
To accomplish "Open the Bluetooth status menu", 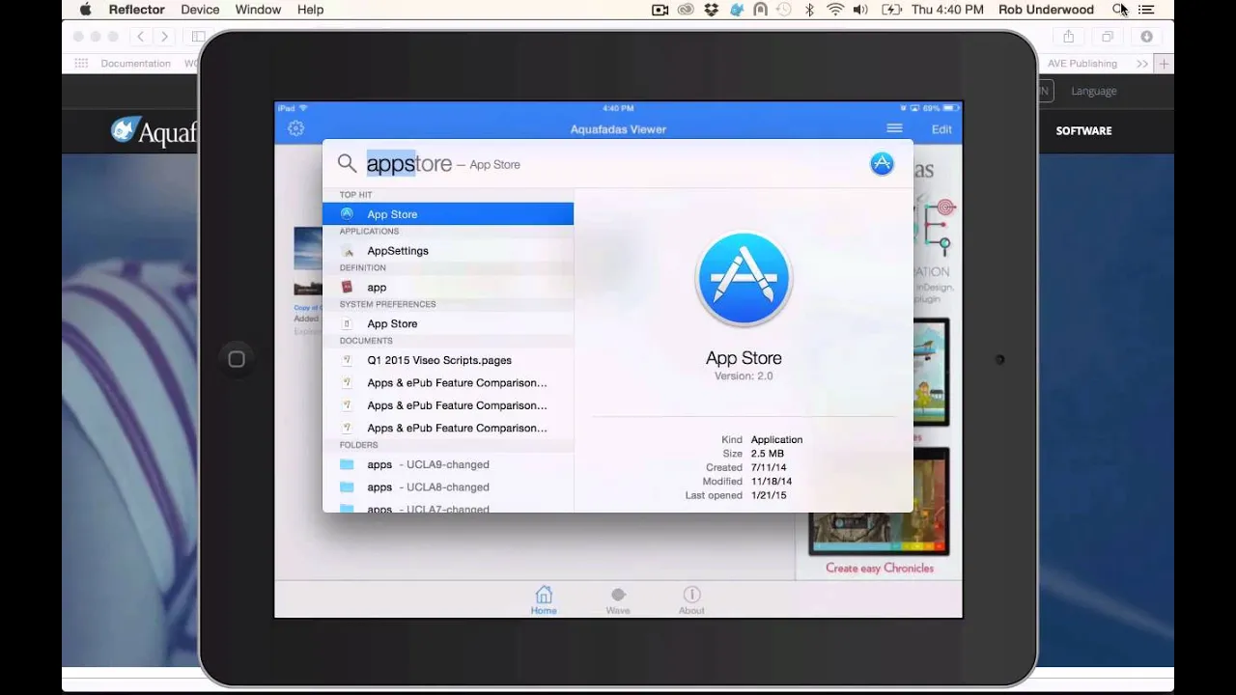I will point(810,10).
